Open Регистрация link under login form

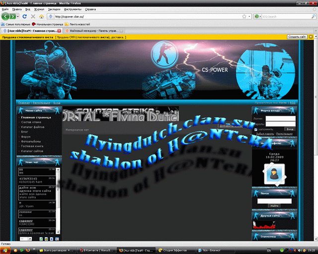coord(284,133)
